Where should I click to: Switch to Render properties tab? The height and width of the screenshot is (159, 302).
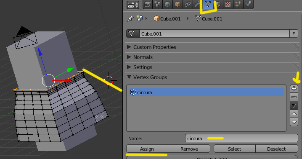click(148, 5)
